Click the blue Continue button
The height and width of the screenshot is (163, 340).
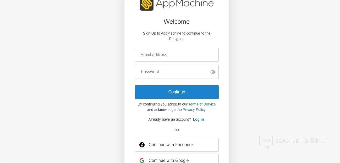point(177,92)
